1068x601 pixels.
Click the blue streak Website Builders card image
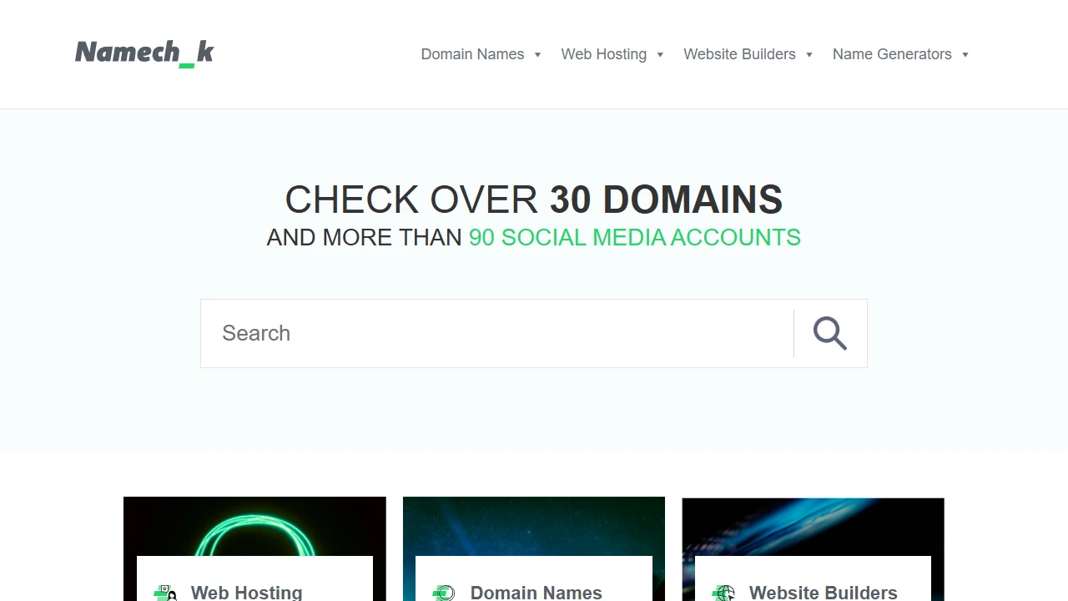(x=813, y=526)
